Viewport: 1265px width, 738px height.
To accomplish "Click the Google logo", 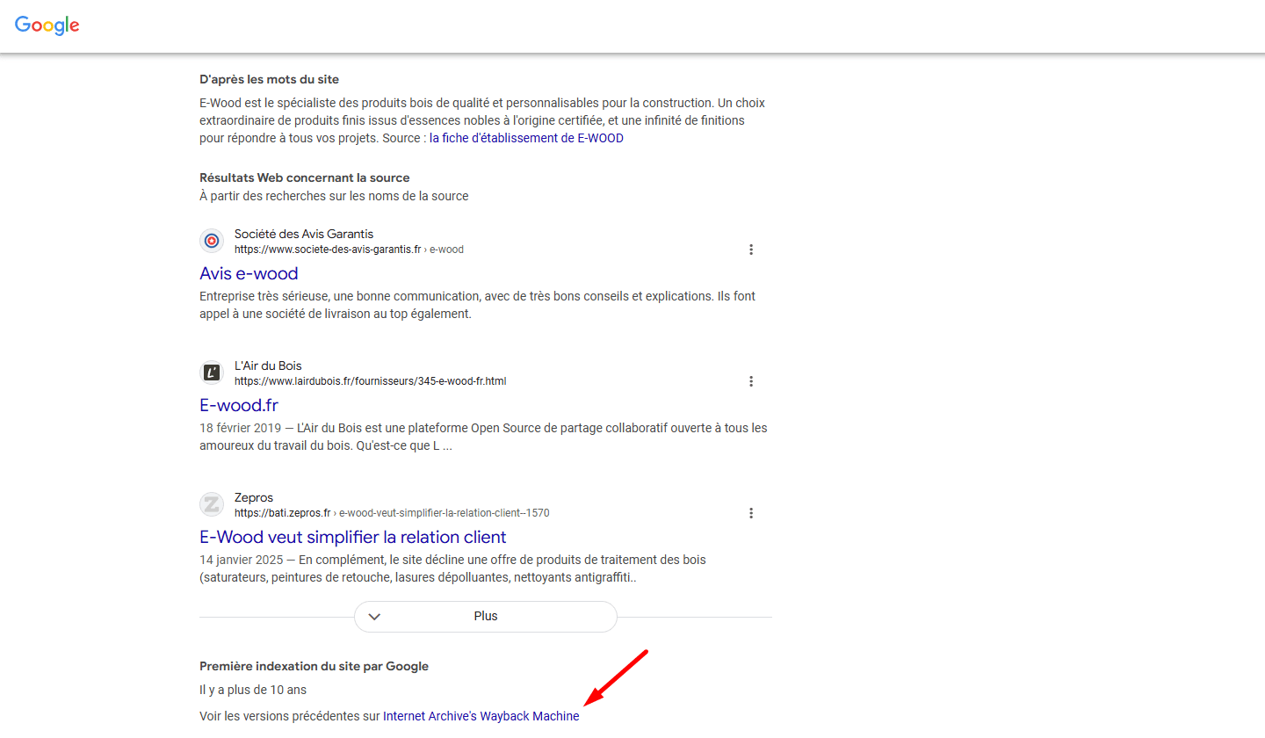I will (x=47, y=25).
